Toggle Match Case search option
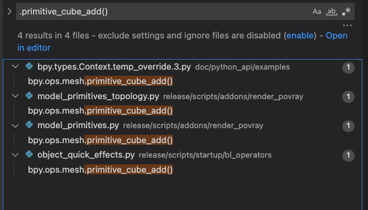Screen dimensions: 368x210 pyautogui.click(x=317, y=12)
